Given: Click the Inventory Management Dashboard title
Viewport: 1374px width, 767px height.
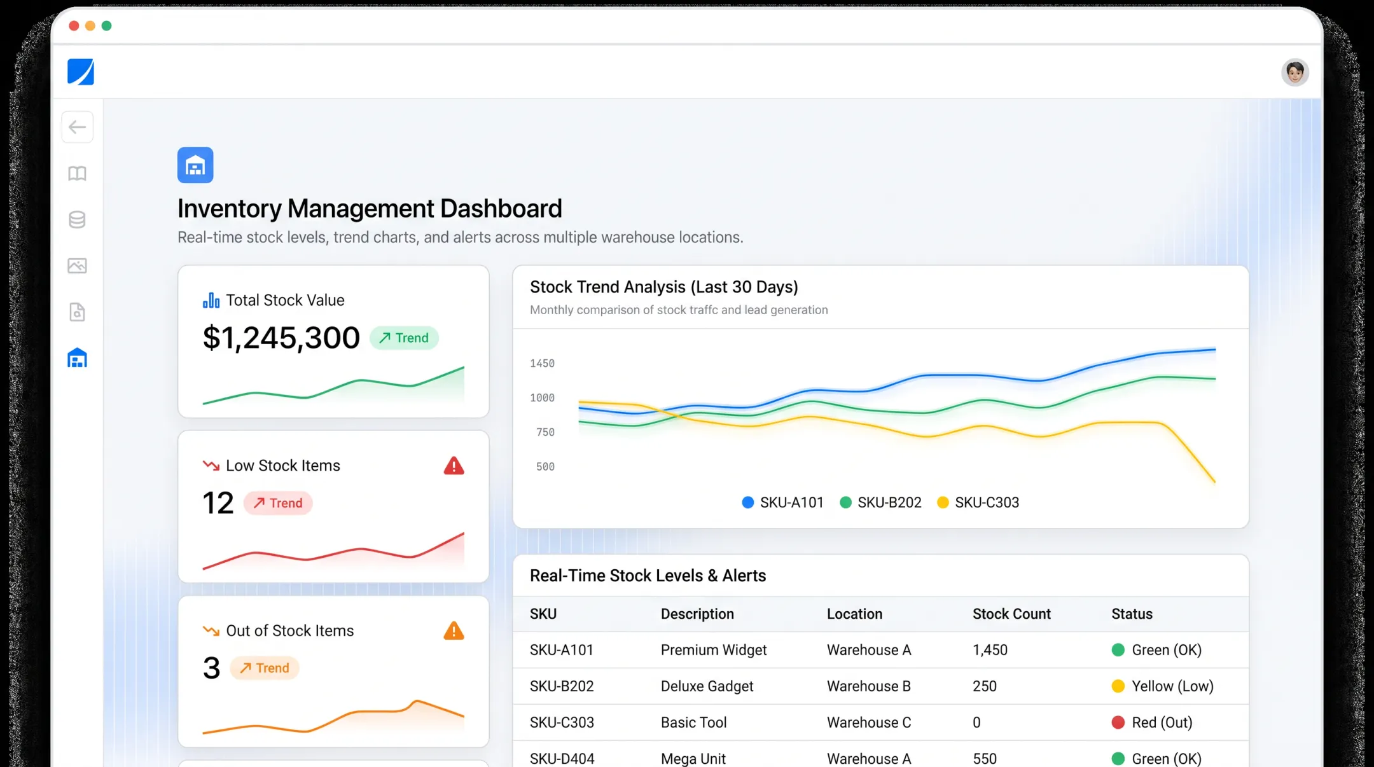Looking at the screenshot, I should pyautogui.click(x=370, y=209).
